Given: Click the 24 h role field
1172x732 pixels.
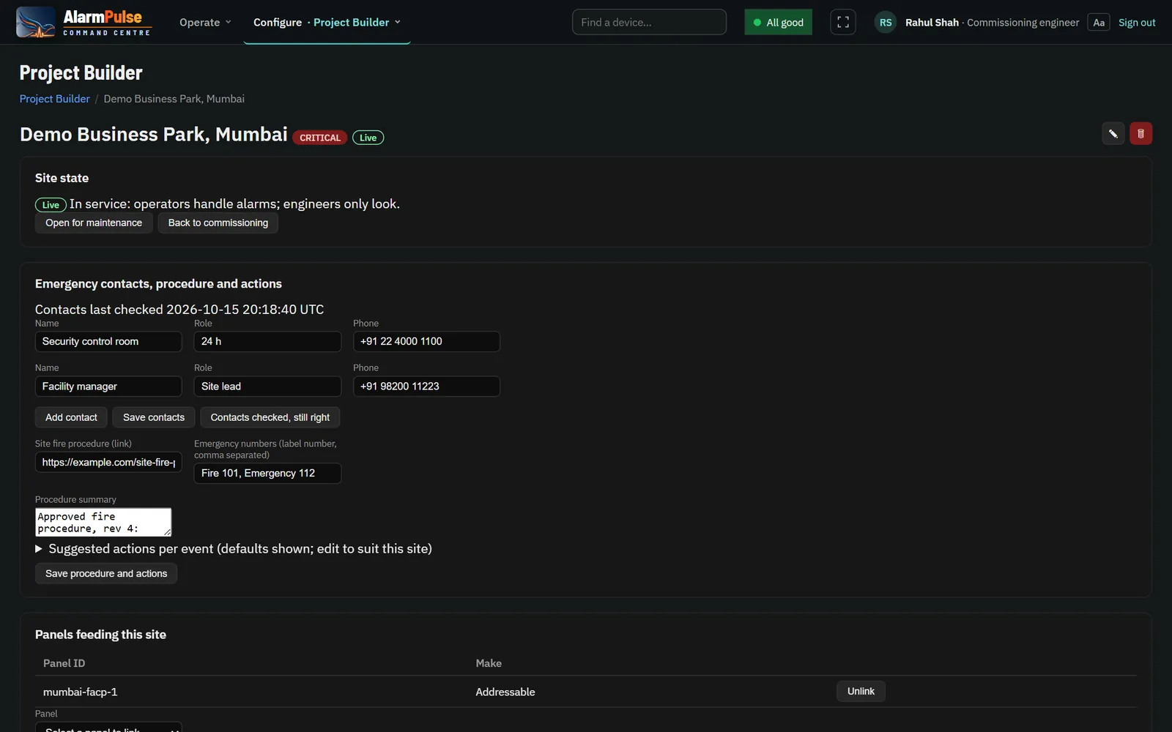Looking at the screenshot, I should tap(267, 341).
